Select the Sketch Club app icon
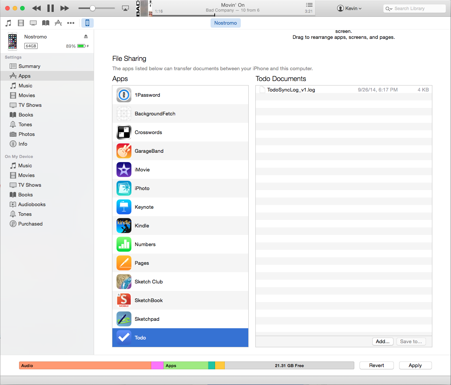Screen dimensions: 451x385 [x=124, y=282]
